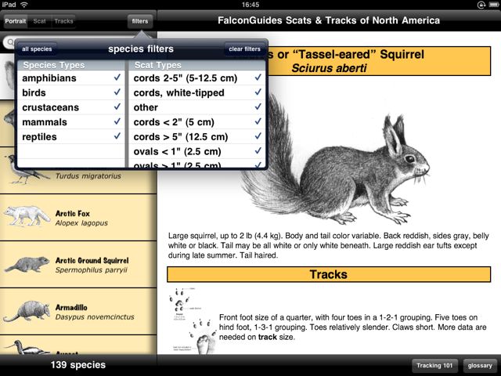Select Arctic Fox in species list
This screenshot has height=376, width=501.
pyautogui.click(x=78, y=218)
